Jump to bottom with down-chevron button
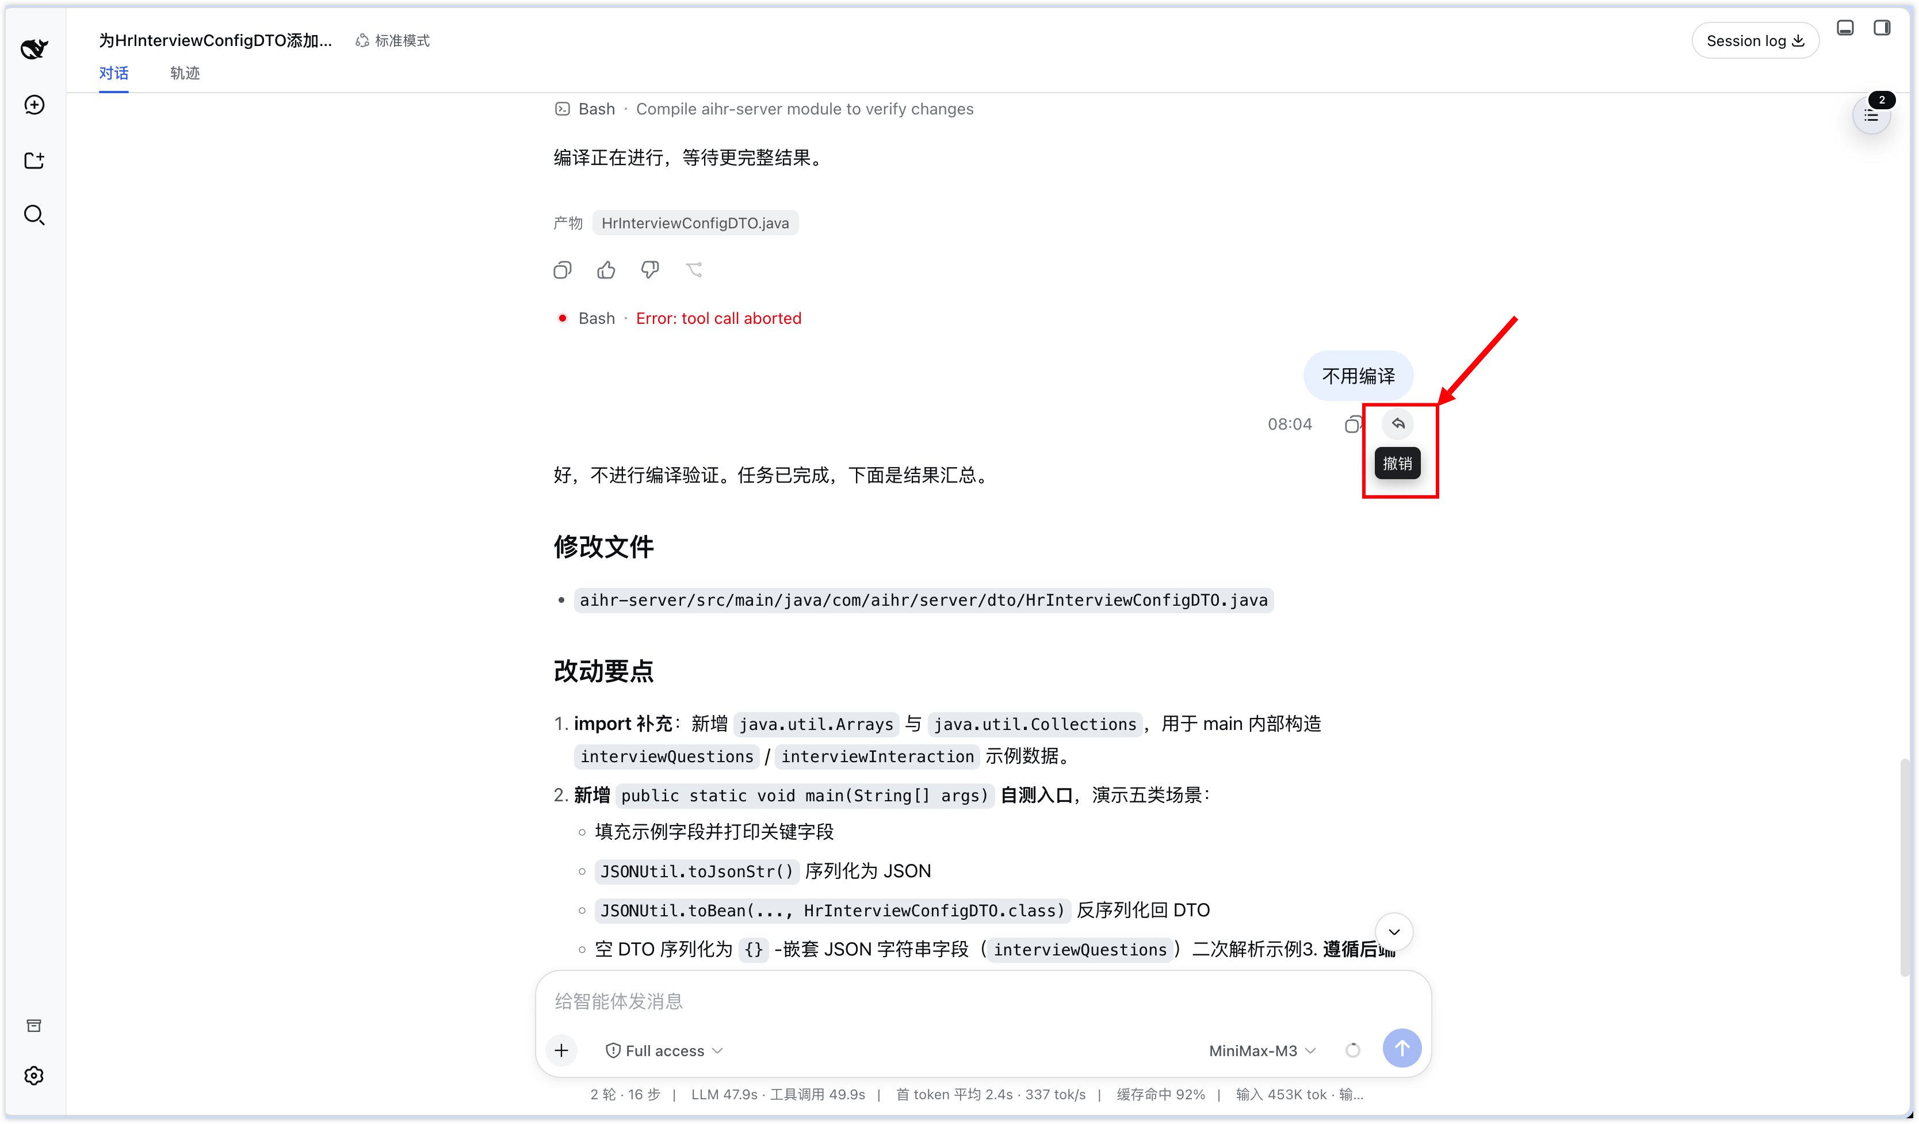The image size is (1919, 1124). coord(1394,932)
